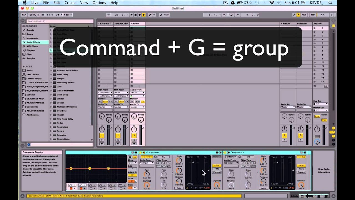Click the Follow arrow button
The width and height of the screenshot is (355, 200).
click(108, 15)
